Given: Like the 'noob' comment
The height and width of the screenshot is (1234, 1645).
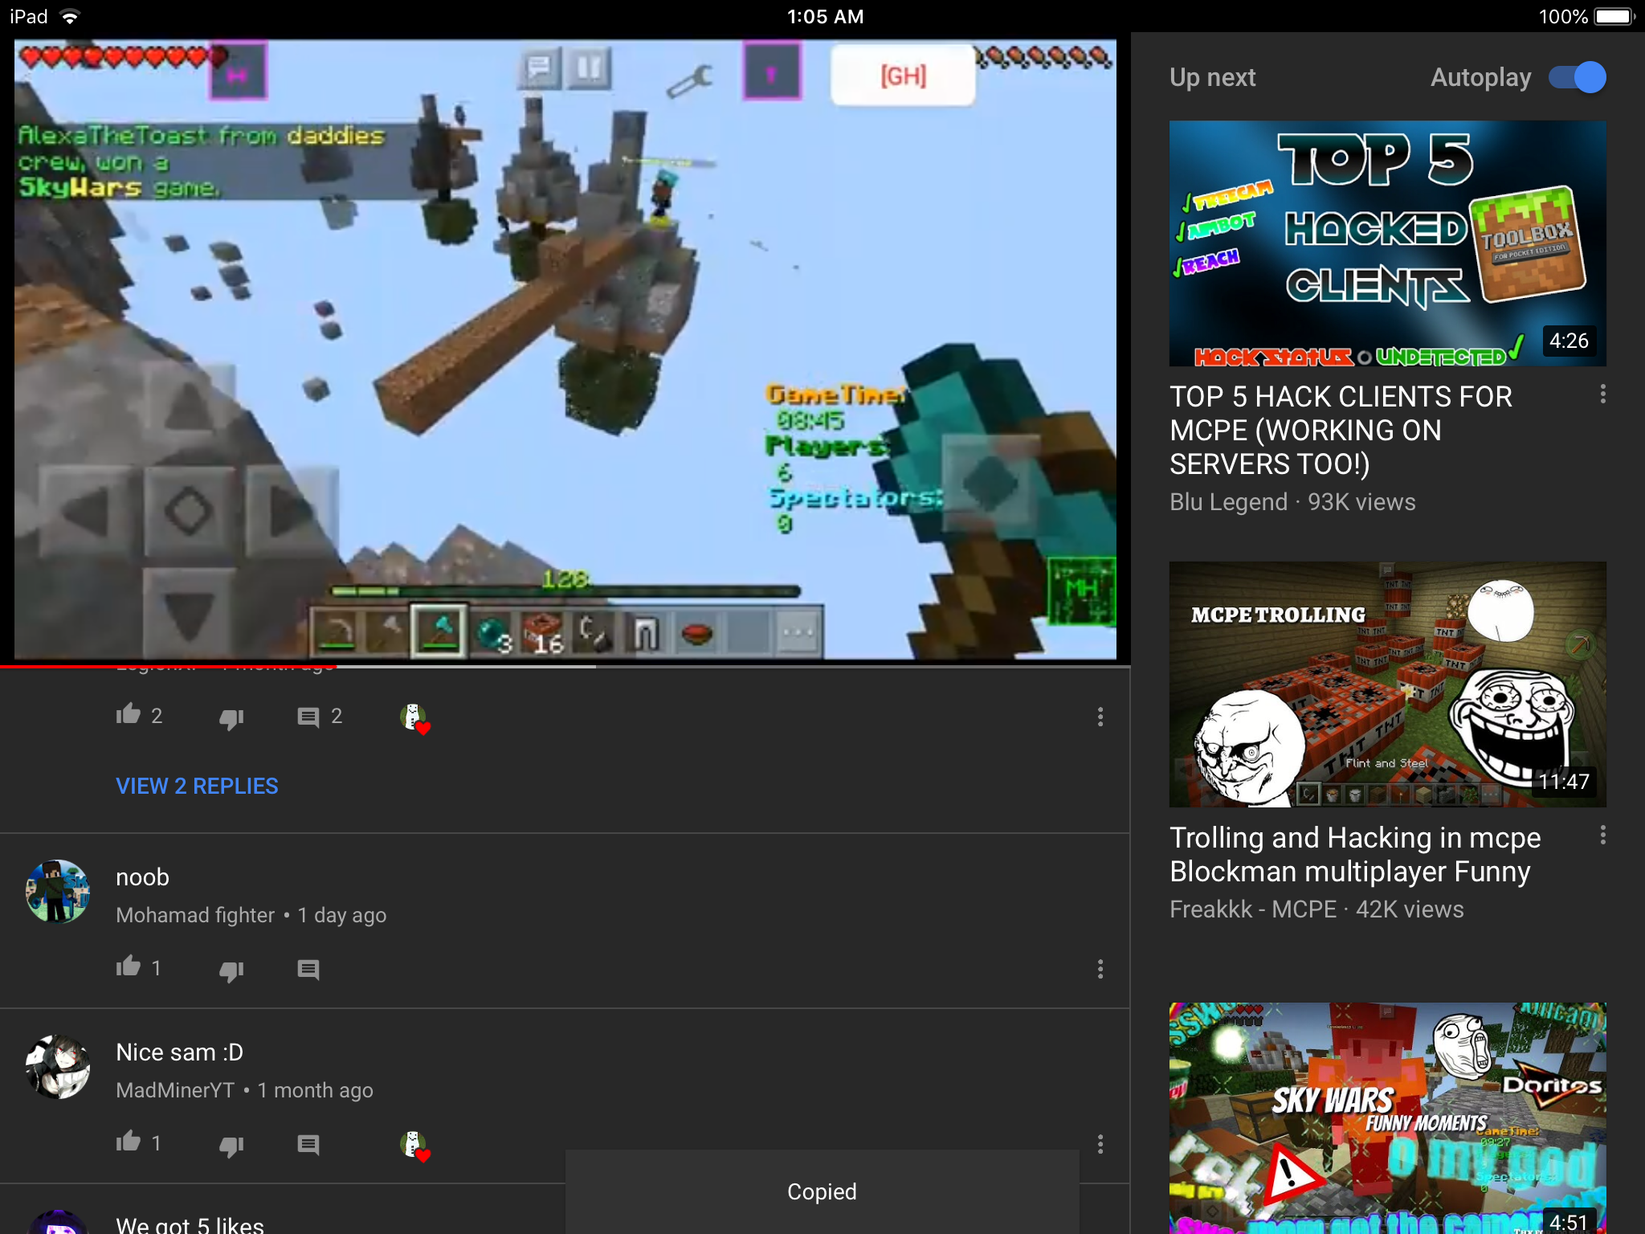Looking at the screenshot, I should [129, 966].
